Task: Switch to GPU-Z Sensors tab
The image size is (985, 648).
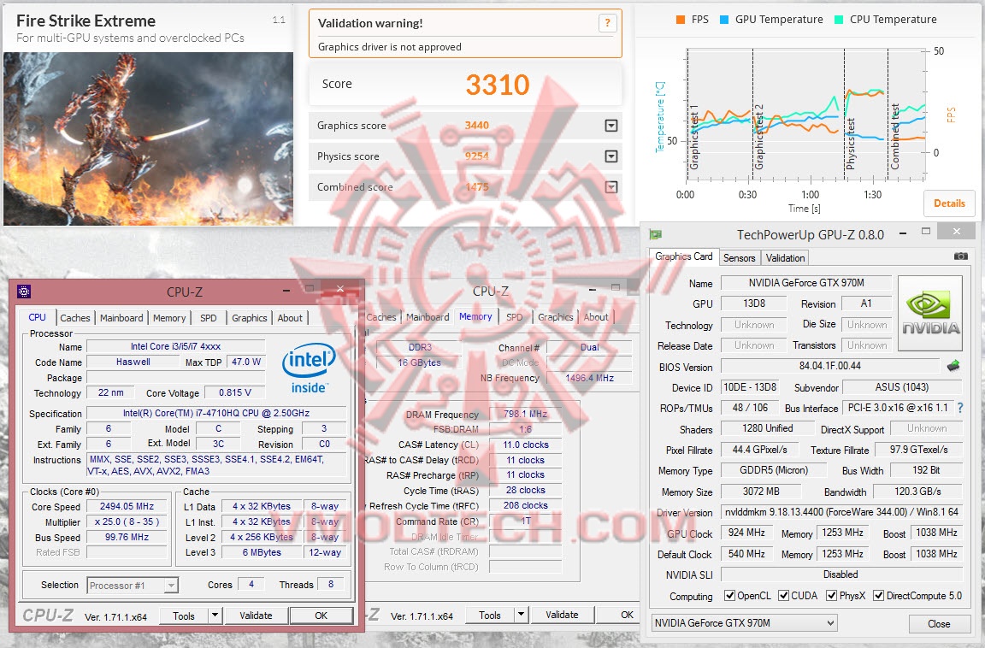Action: pyautogui.click(x=739, y=257)
